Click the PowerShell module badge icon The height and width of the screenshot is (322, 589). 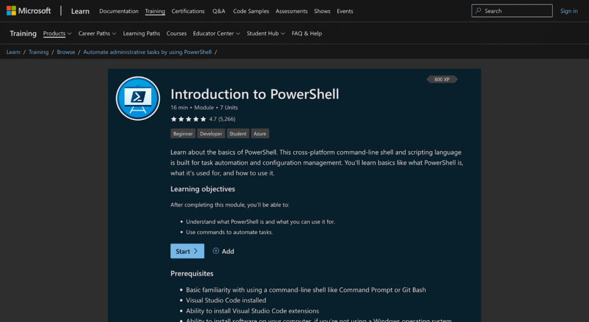point(137,98)
